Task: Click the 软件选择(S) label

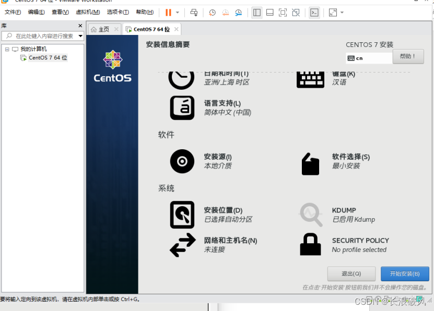Action: (350, 157)
